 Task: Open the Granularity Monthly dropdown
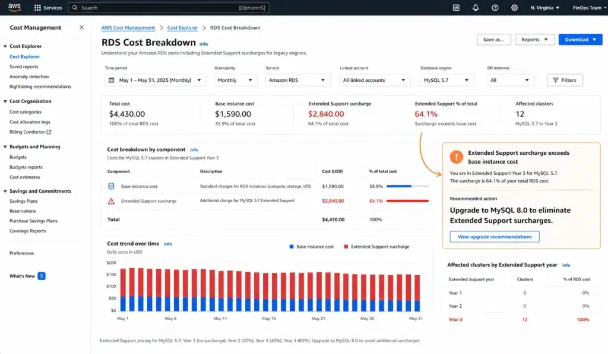[235, 80]
